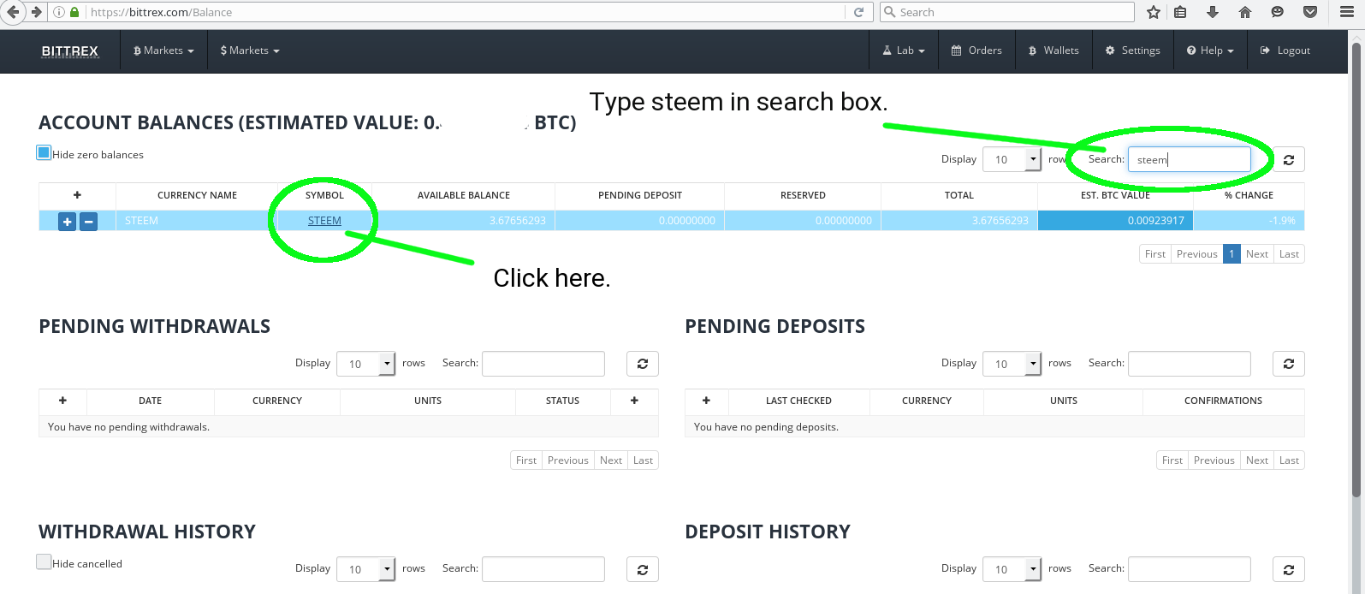This screenshot has height=594, width=1365.
Task: Click the -1.9% change cell
Action: tap(1249, 221)
